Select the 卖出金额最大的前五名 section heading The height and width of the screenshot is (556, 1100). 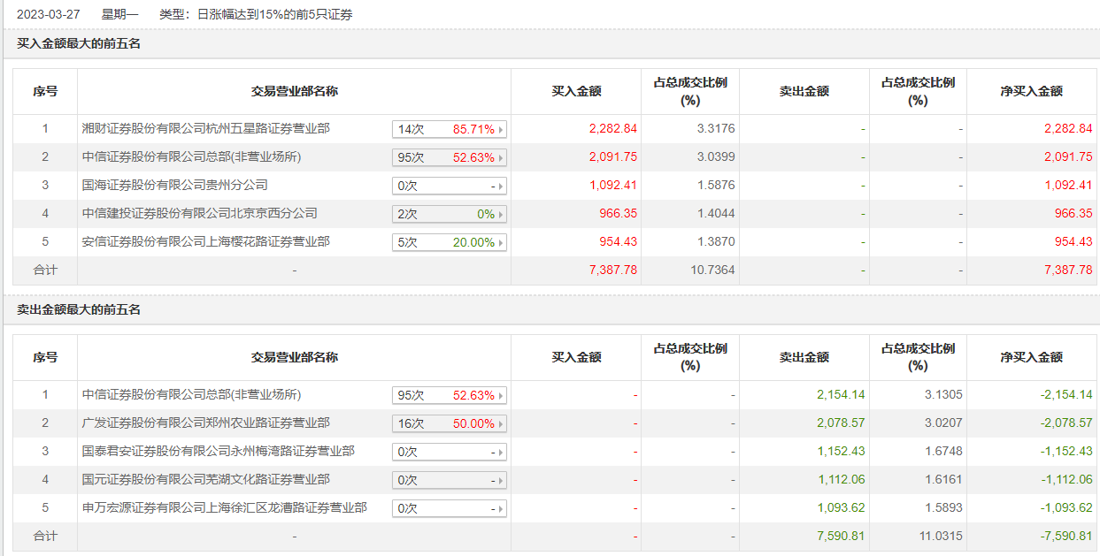(79, 309)
